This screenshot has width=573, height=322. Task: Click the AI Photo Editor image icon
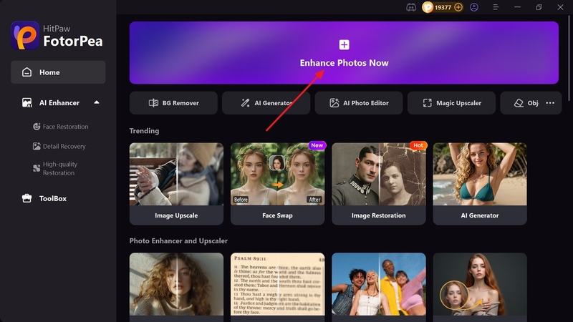pos(334,103)
